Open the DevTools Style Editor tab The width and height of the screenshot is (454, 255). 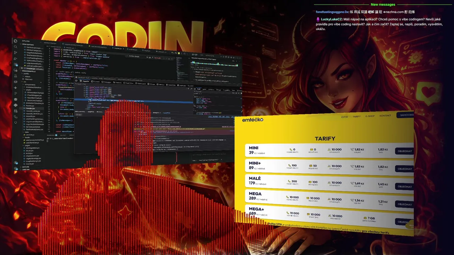128,83
